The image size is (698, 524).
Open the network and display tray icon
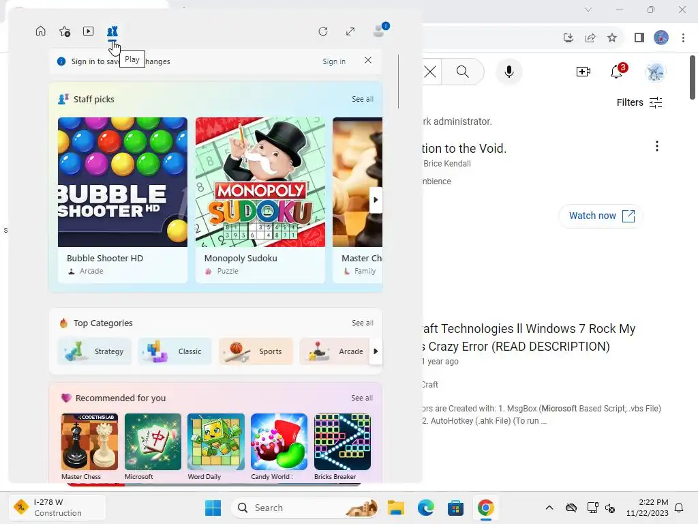(x=592, y=508)
